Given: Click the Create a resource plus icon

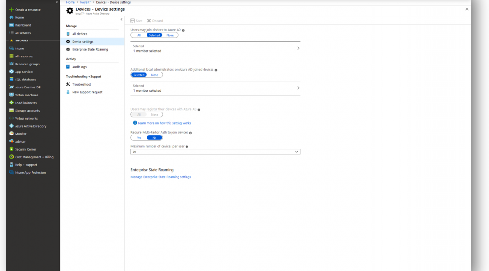Looking at the screenshot, I should tap(11, 10).
